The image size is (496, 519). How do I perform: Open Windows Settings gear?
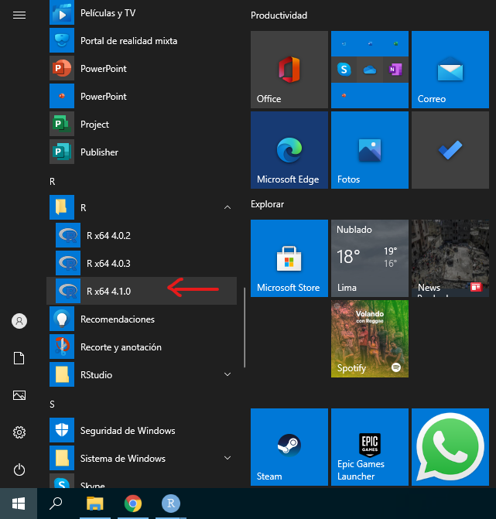click(x=19, y=432)
